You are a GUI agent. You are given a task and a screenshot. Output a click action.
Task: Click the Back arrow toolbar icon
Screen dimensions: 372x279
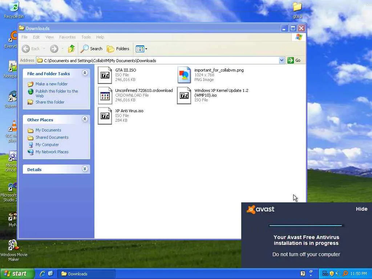click(26, 49)
